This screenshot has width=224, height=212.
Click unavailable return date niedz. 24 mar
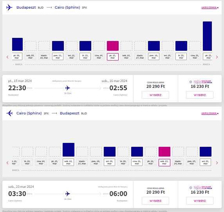(x=178, y=162)
